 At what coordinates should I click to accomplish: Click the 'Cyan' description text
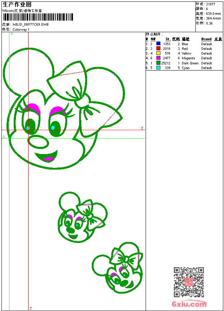tap(186, 68)
